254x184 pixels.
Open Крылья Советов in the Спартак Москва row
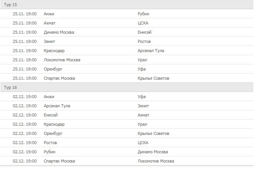[x=153, y=78]
